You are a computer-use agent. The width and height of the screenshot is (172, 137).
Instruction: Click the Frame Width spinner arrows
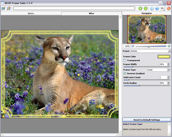click(x=168, y=64)
